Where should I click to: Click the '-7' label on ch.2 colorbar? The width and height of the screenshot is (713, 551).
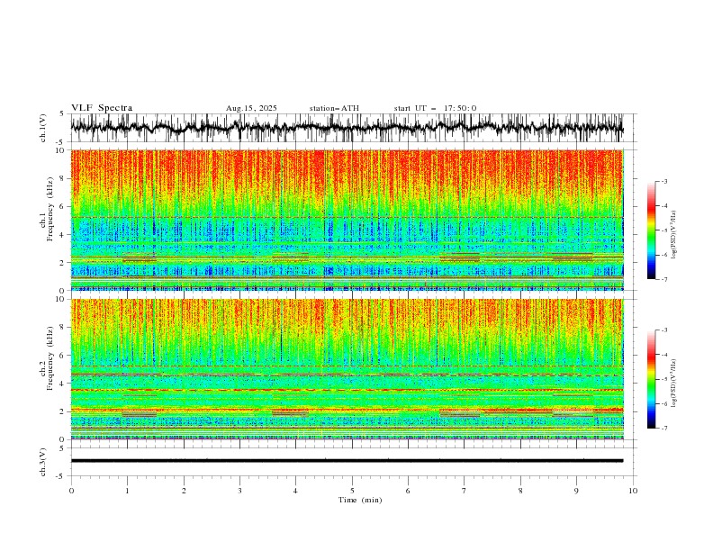point(664,429)
